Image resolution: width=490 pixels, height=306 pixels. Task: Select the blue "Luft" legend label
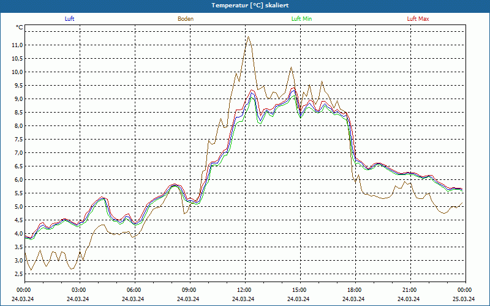(x=69, y=19)
